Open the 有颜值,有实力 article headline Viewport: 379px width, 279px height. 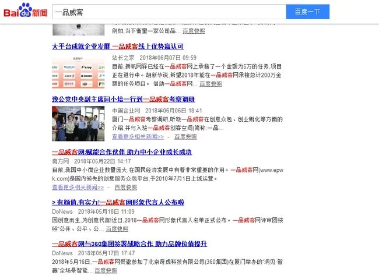118,202
